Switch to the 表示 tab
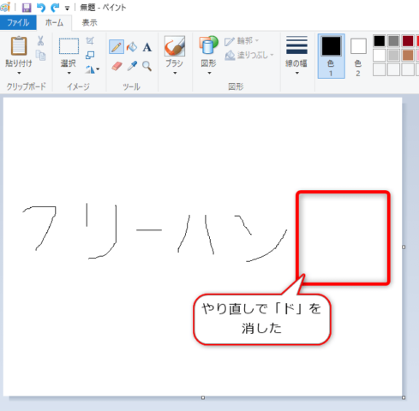Image resolution: width=419 pixels, height=411 pixels. 89,22
